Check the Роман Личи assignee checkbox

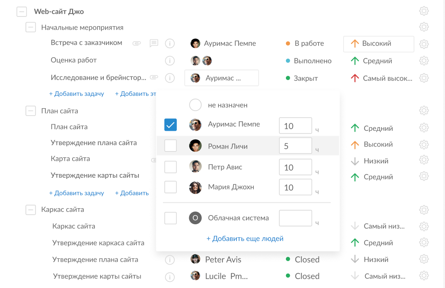coord(171,146)
